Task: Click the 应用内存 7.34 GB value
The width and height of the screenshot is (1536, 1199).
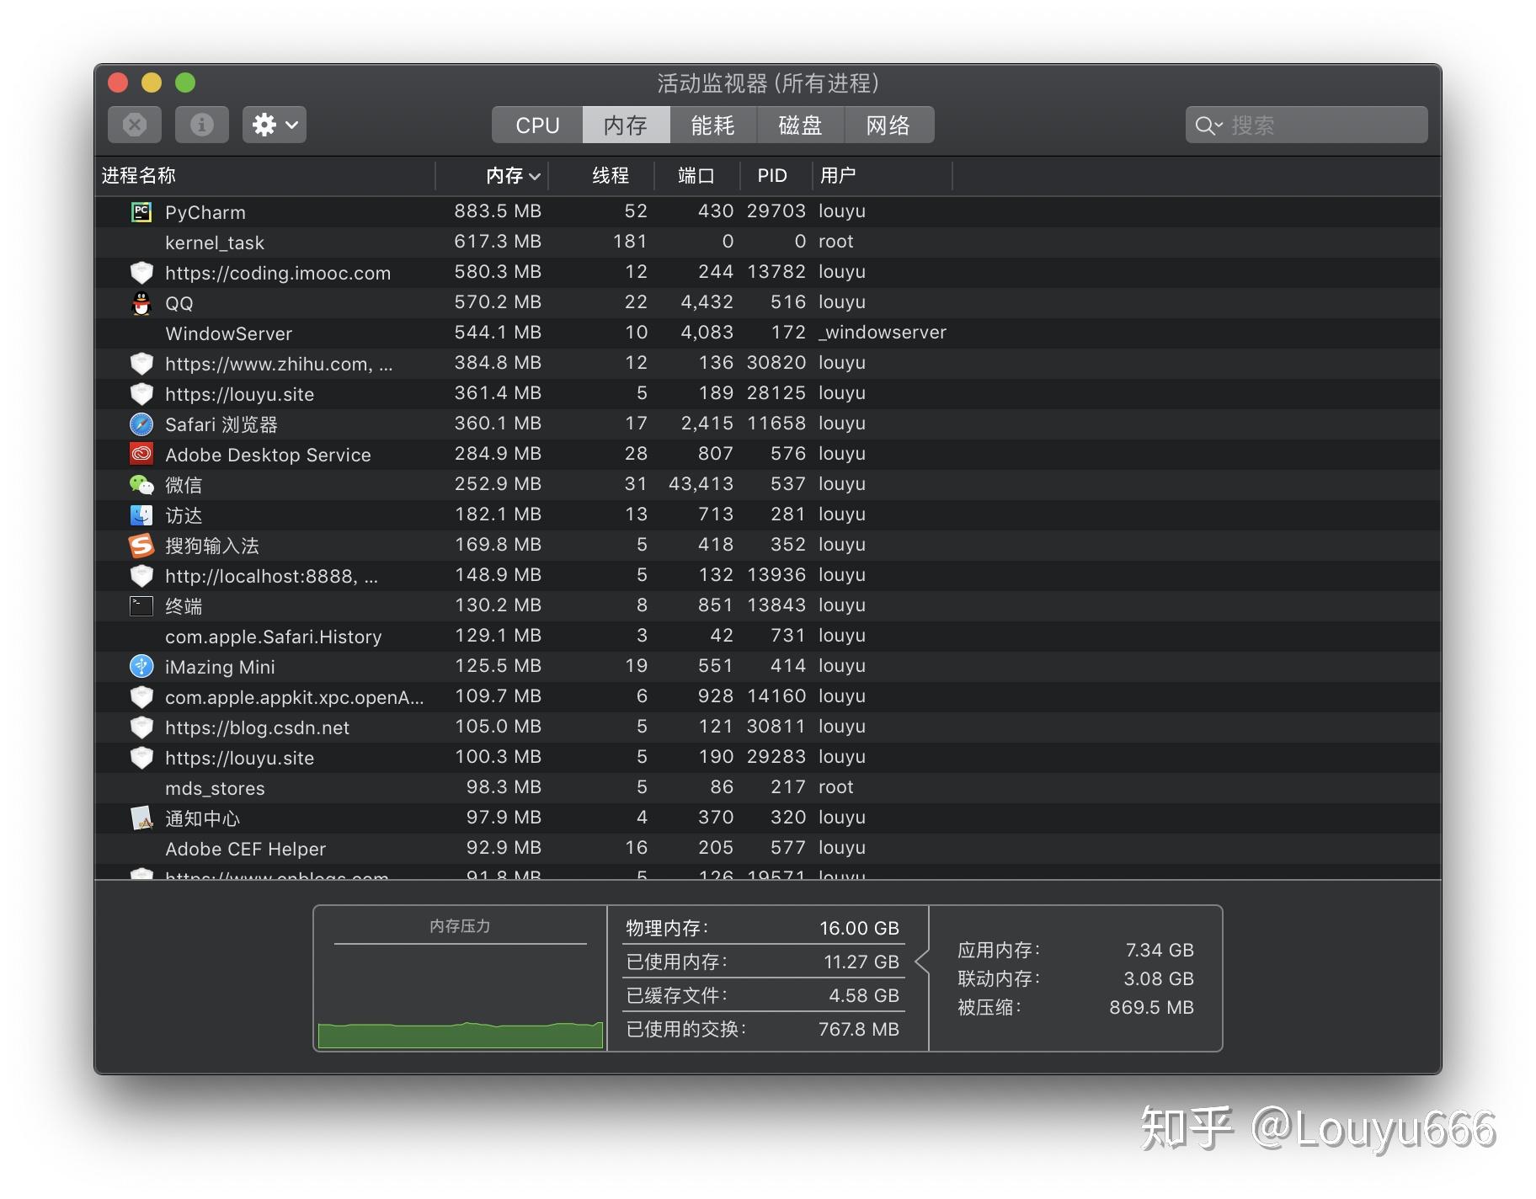Action: pyautogui.click(x=1160, y=950)
